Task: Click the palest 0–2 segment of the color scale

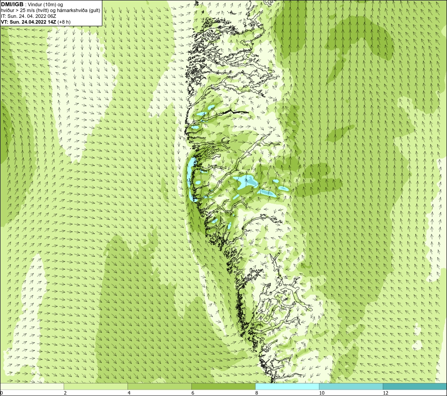Action: tap(32, 386)
